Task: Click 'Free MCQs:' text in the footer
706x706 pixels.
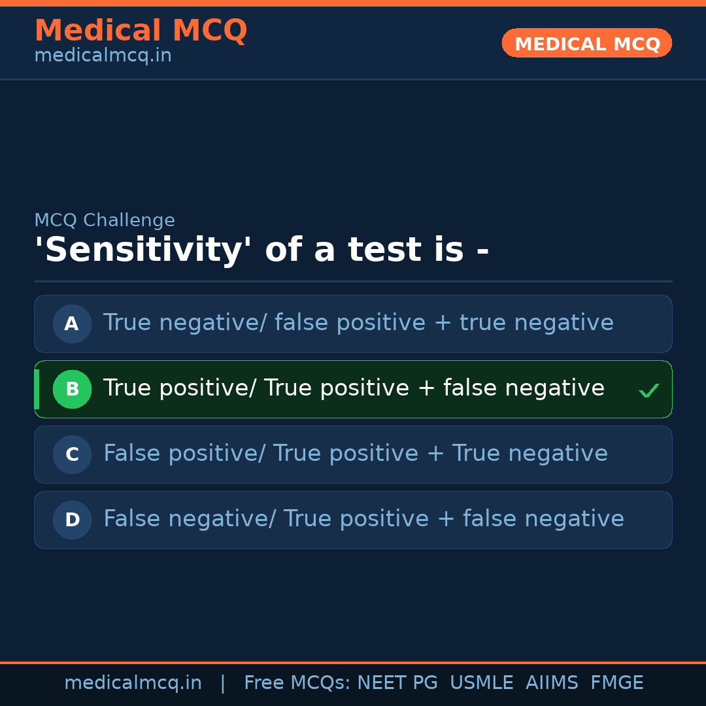Action: point(297,683)
